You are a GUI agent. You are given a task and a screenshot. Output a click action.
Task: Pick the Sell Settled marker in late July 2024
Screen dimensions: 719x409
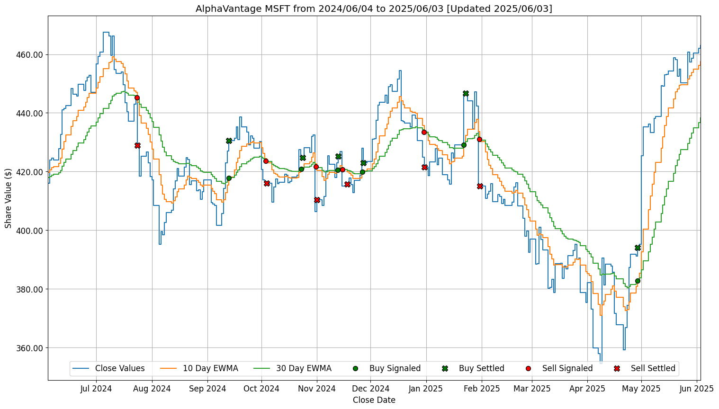(137, 145)
